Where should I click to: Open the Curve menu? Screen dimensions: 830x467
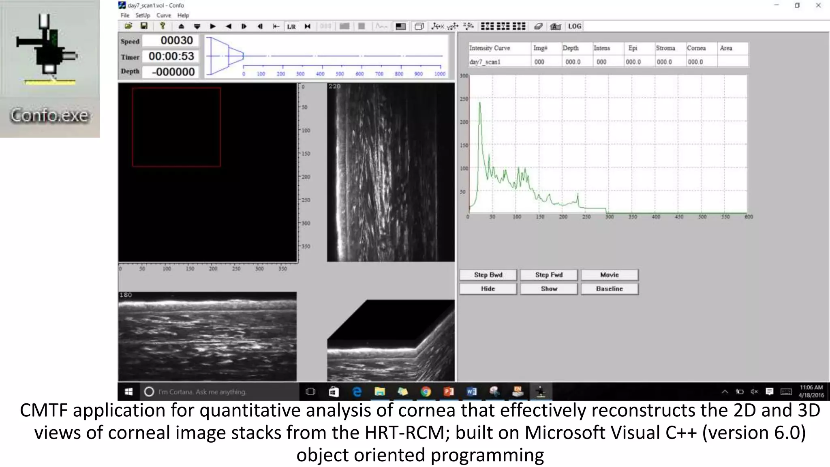click(164, 15)
